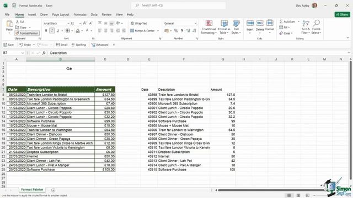The image size is (353, 198).
Task: Open the File tab
Action: point(7,15)
